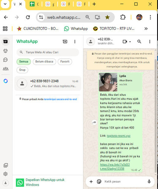Open browser extensions puzzle icon
Screen dimensions: 158x189
point(123,17)
